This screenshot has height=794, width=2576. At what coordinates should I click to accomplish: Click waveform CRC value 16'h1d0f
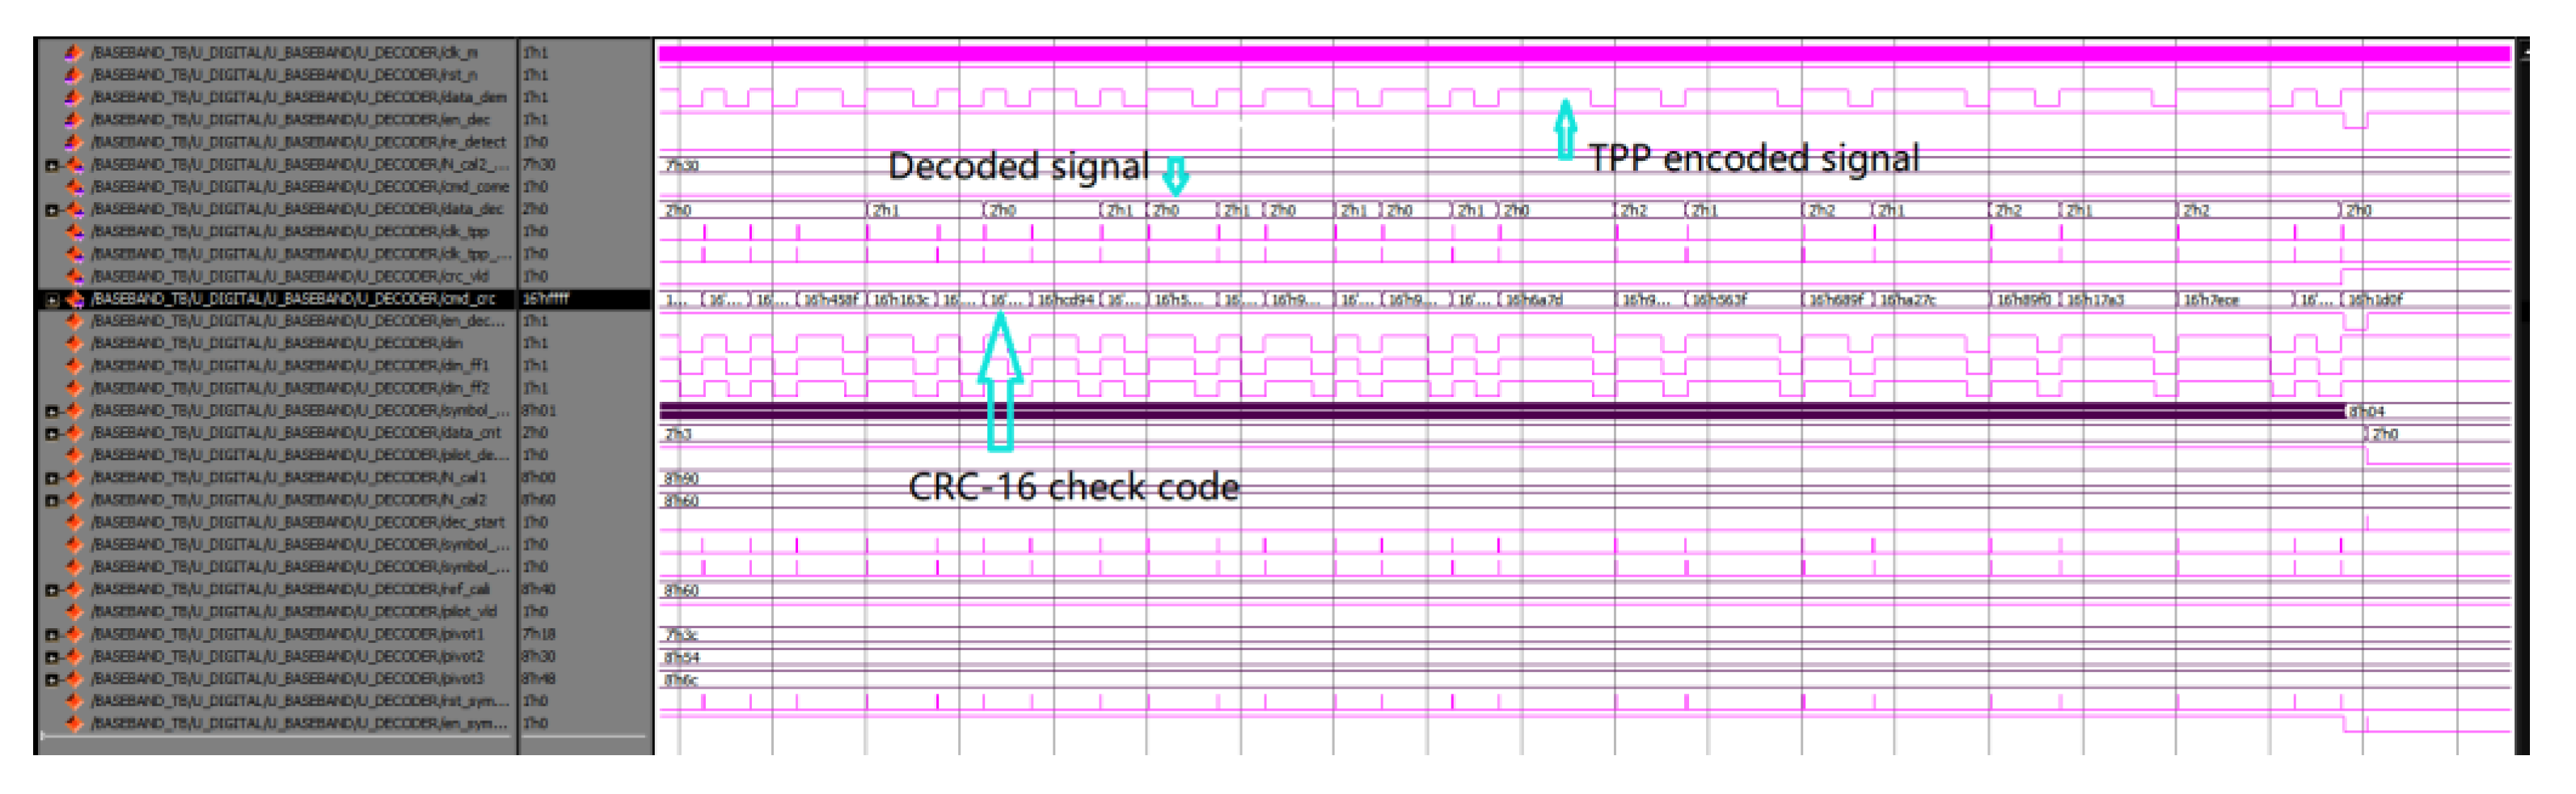coord(2376,300)
